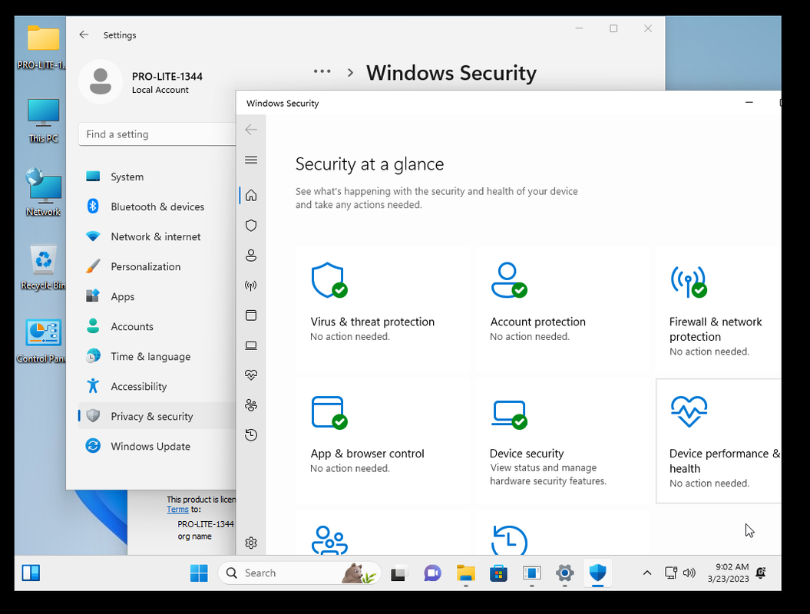Click the Family options card icon
810x614 pixels.
click(329, 540)
